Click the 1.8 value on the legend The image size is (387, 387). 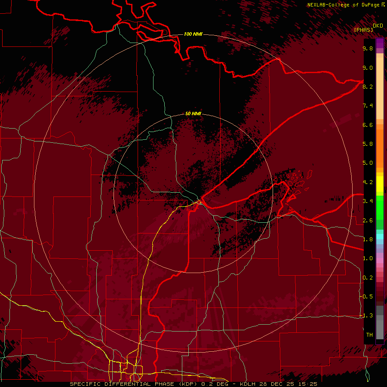368,240
